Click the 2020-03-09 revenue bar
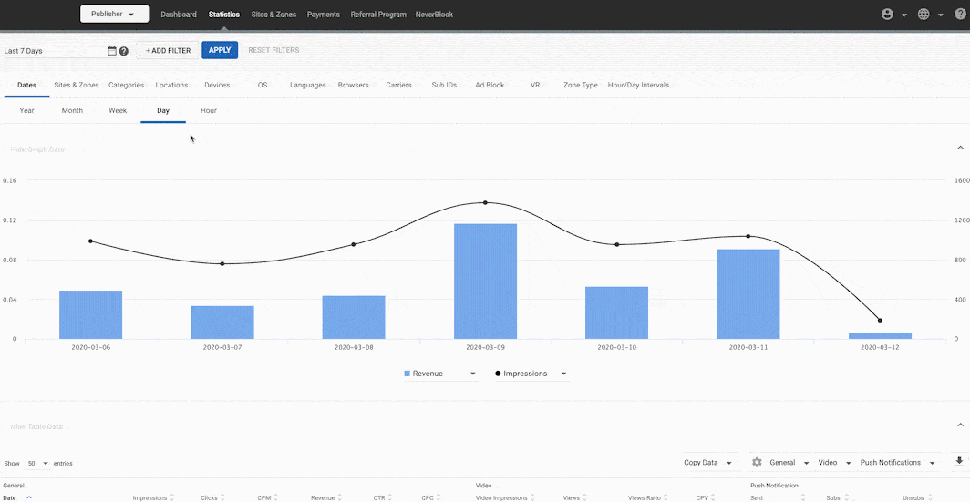The image size is (970, 502). (x=485, y=281)
